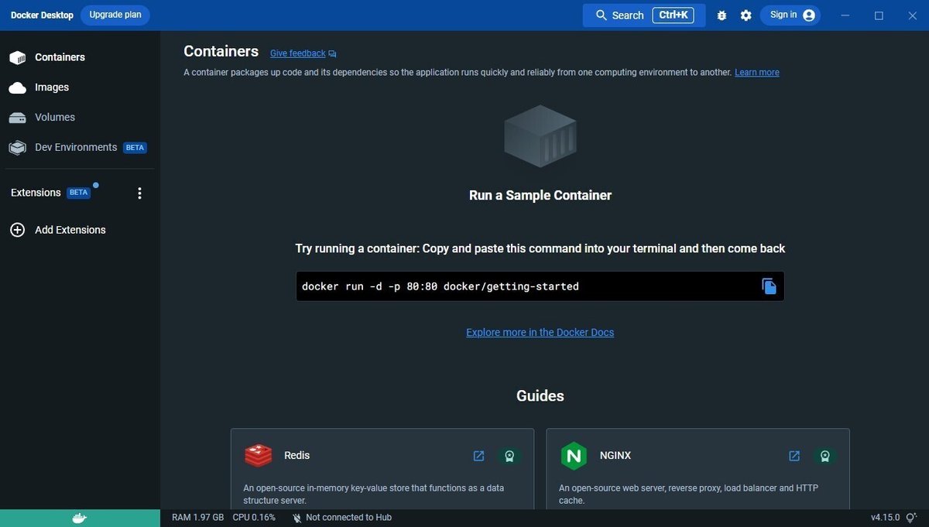
Task: Open the Dev Environments box icon
Action: 17,147
